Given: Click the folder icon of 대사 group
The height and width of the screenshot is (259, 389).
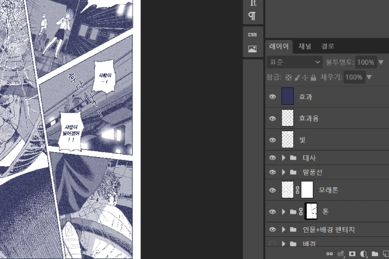Looking at the screenshot, I should coord(293,158).
